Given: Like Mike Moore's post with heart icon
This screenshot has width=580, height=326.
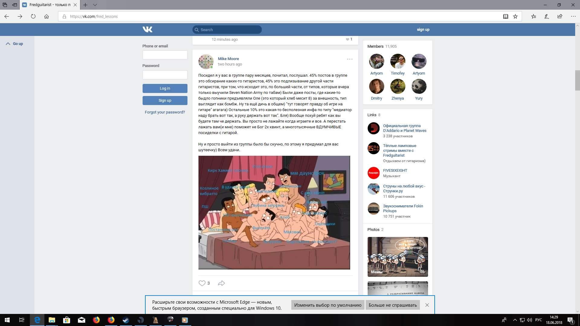Looking at the screenshot, I should 202,283.
